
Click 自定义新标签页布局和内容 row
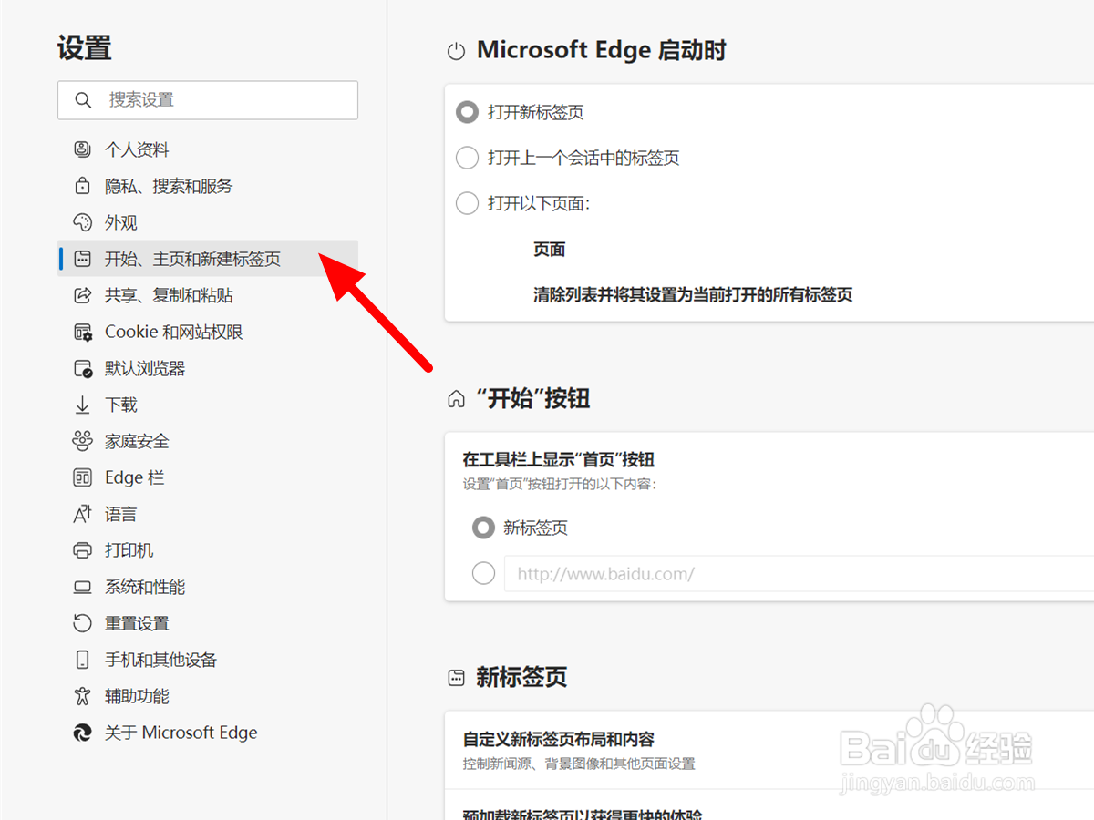[x=769, y=750]
